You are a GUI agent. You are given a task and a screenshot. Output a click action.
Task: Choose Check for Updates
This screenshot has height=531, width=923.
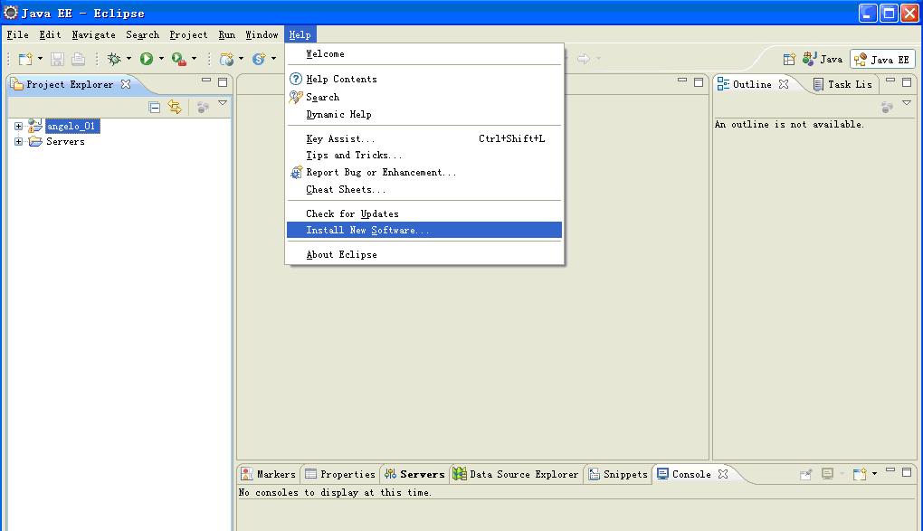424,213
